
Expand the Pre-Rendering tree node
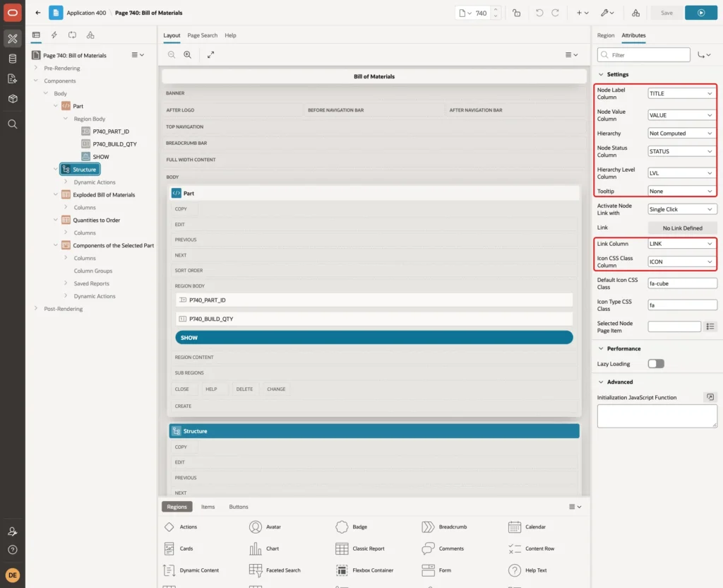tap(36, 68)
